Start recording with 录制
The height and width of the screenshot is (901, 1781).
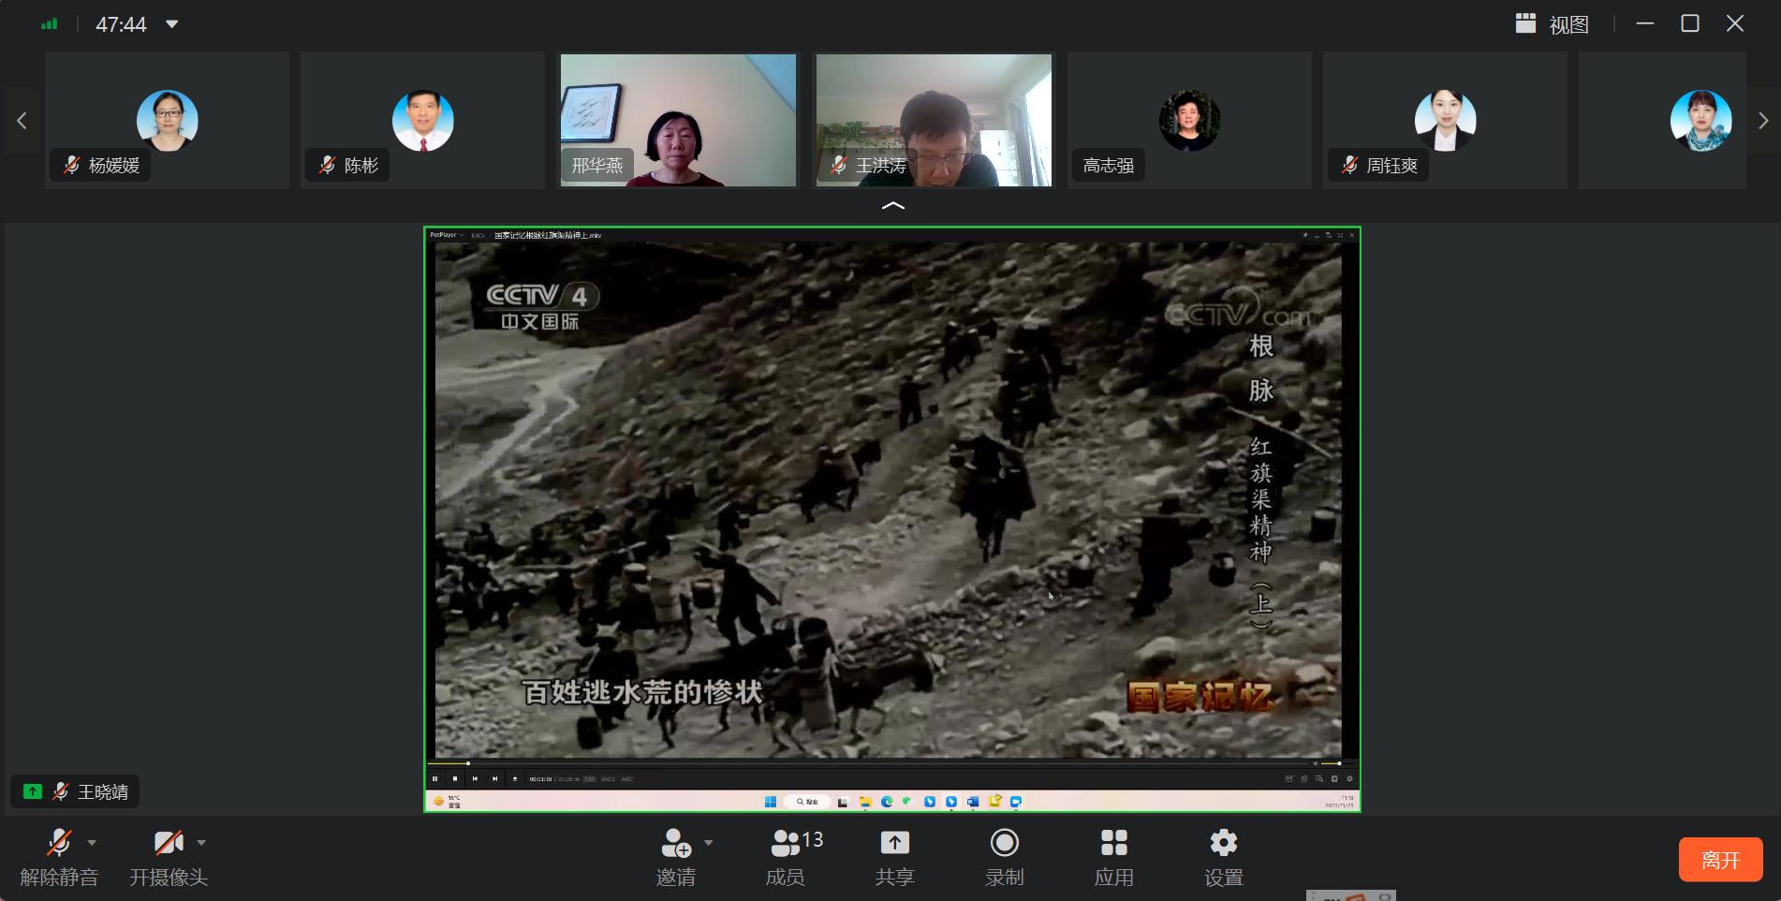click(1004, 858)
